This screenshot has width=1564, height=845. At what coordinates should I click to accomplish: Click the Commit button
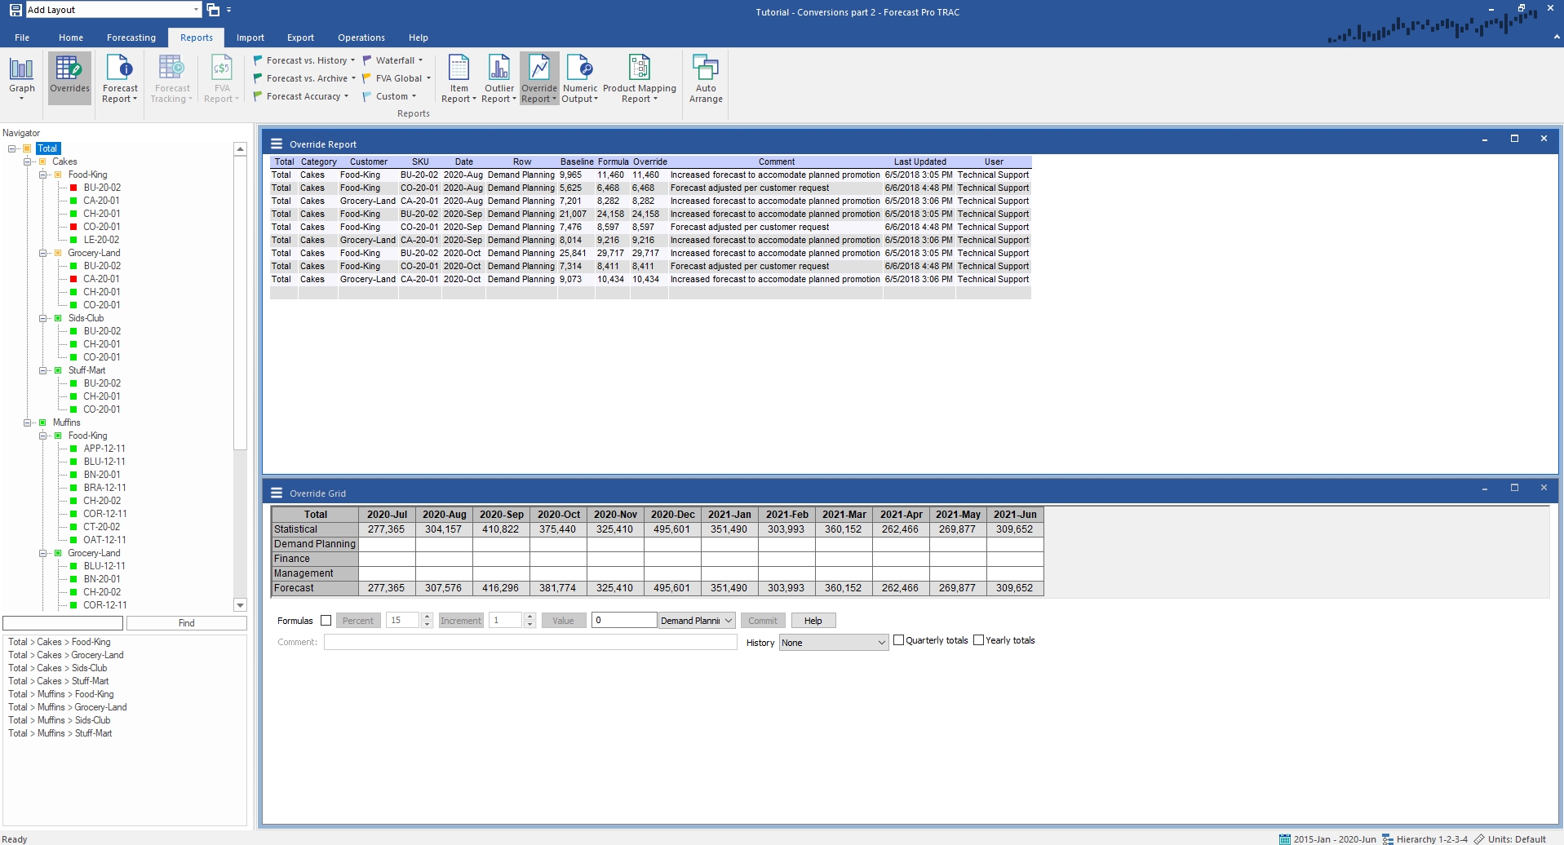pos(763,621)
